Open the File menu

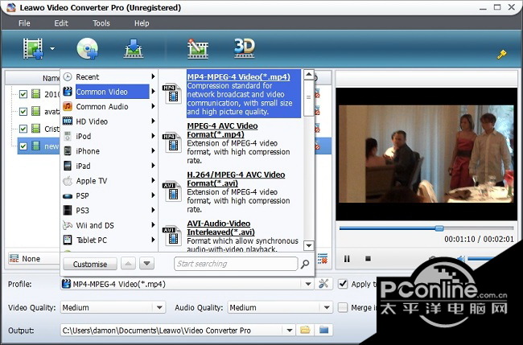24,23
